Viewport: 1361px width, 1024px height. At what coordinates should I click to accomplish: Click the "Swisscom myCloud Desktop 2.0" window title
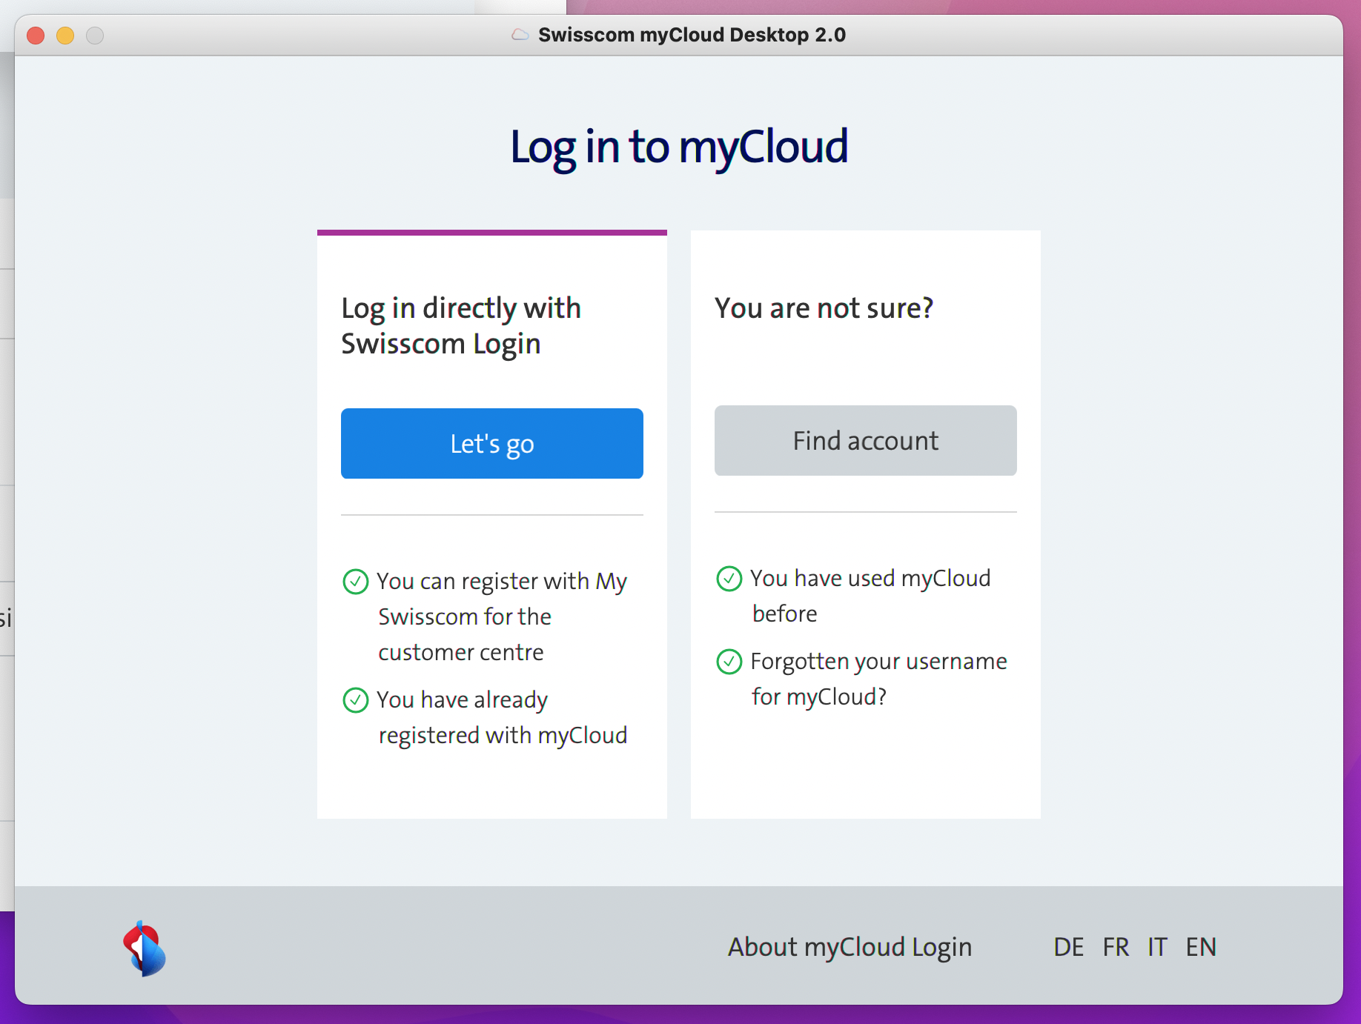[x=691, y=35]
